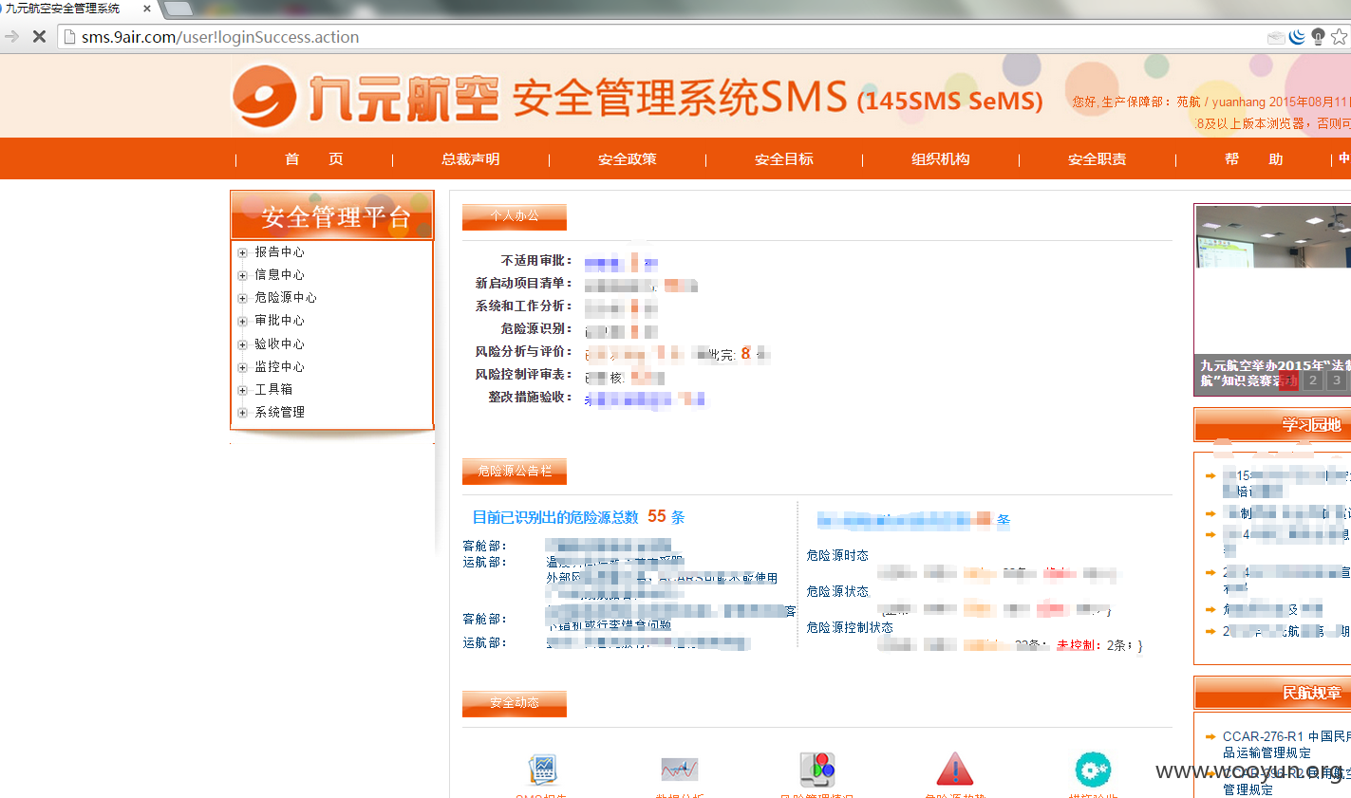Open the 学习园地 panel header

(1273, 424)
